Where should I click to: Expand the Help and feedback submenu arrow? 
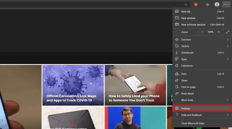pos(228,115)
